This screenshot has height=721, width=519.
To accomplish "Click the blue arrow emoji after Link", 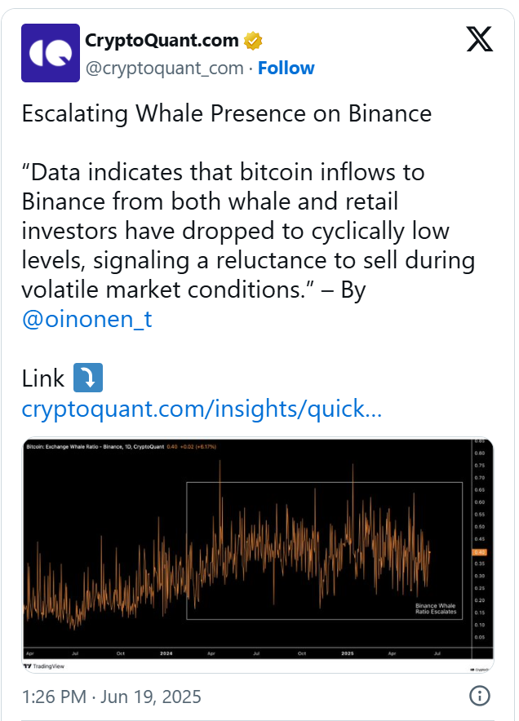I will 87,378.
